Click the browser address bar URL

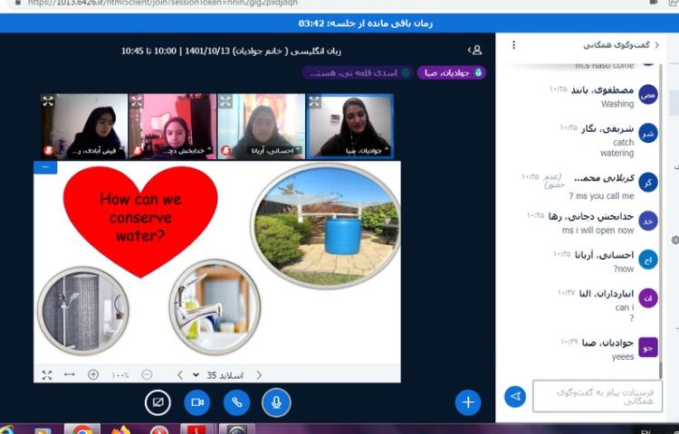[x=163, y=3]
